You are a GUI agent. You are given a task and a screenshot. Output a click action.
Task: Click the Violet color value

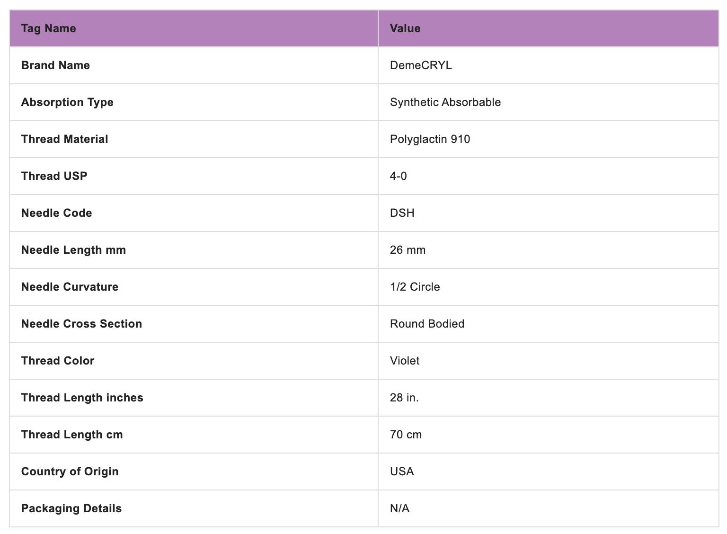click(x=405, y=361)
